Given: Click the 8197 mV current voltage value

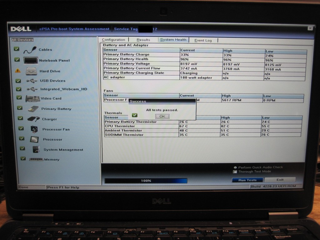Looking at the screenshot, I should coord(189,64).
